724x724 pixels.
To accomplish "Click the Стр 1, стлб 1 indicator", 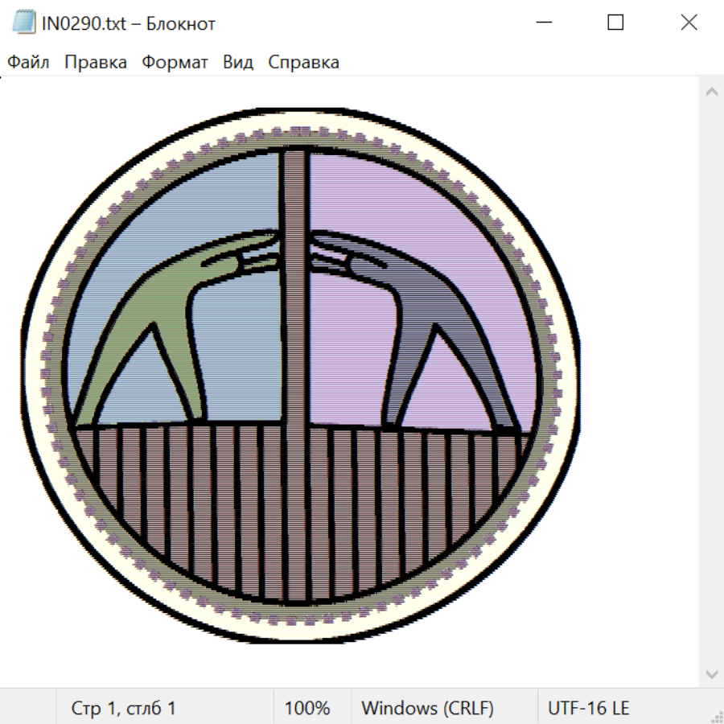I will click(x=124, y=709).
